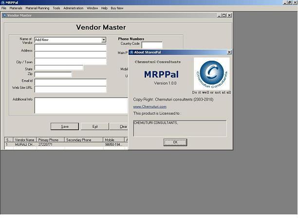Click the Secondary Phone column header
This screenshot has width=298, height=223.
pyautogui.click(x=84, y=140)
